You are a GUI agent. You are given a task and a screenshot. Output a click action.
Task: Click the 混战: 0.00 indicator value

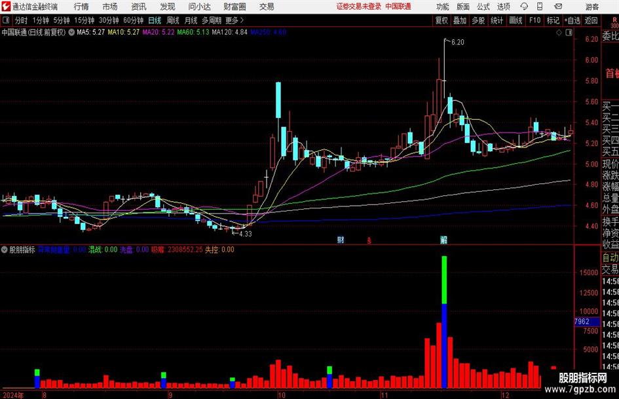pyautogui.click(x=103, y=250)
